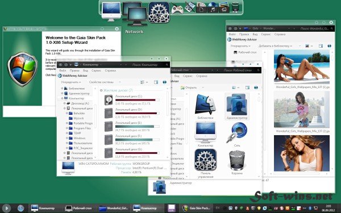The width and height of the screenshot is (341, 213).
Task: Click the WebMoney Advisor icon in Computer window
Action: tap(60, 76)
